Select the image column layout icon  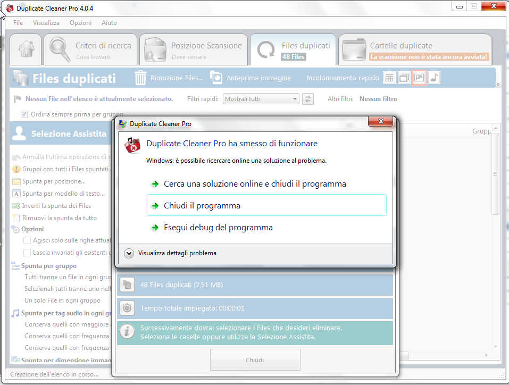pos(419,78)
